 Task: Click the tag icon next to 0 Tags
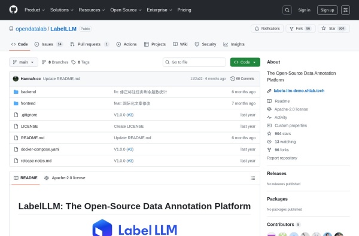point(74,62)
